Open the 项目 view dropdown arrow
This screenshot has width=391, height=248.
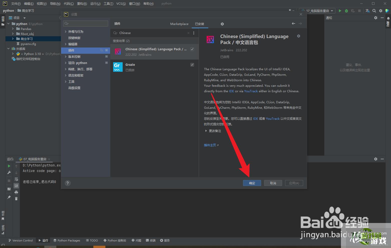(x=25, y=18)
